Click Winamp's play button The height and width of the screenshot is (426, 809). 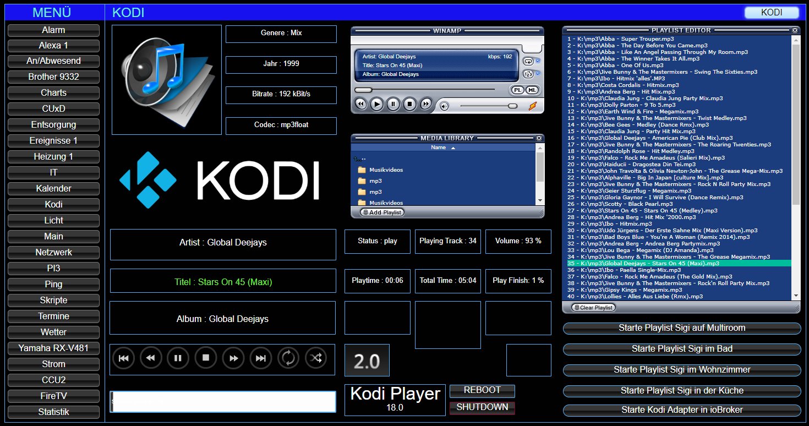coord(377,104)
